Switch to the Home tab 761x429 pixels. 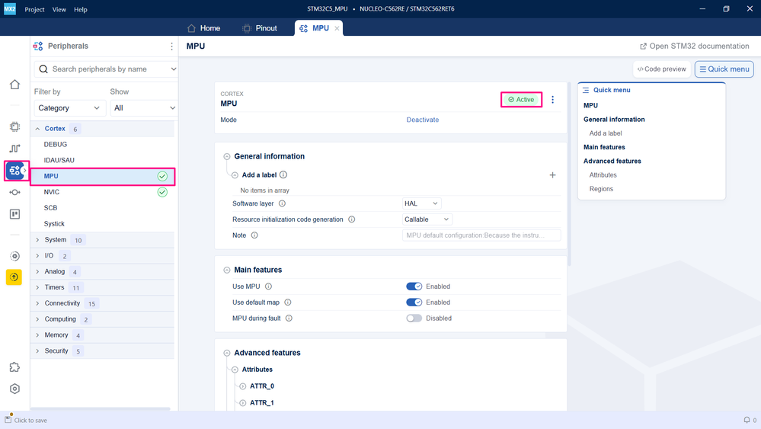point(204,28)
